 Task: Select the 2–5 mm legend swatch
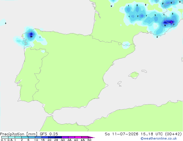[x=25, y=137]
